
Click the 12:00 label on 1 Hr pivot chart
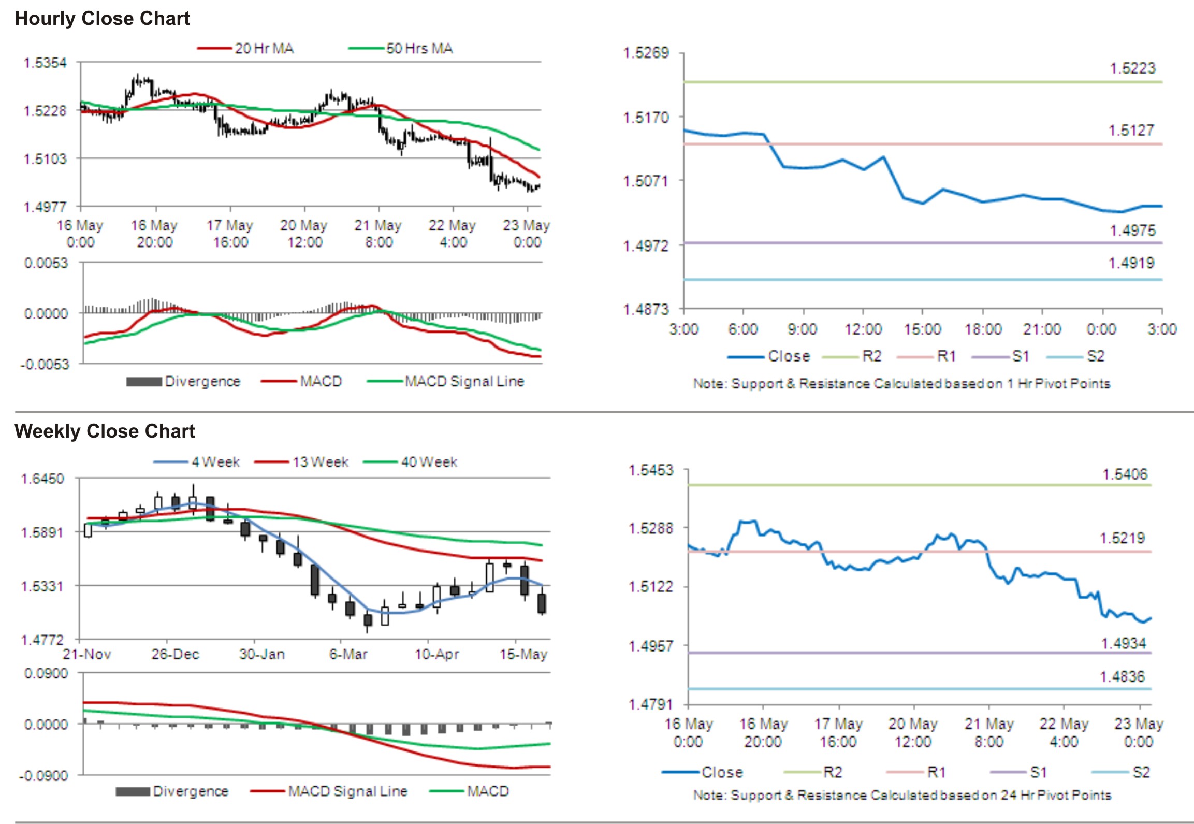(x=863, y=329)
